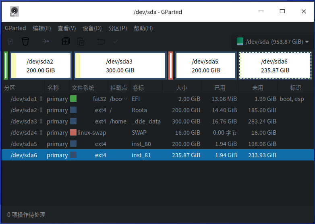
Task: Click the 大小 column header
Action: [182, 88]
